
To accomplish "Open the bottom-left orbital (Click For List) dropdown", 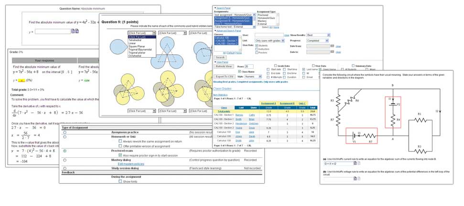I will coord(142,111).
